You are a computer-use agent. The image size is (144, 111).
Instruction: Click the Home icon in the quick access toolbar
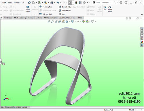pos(29,3)
